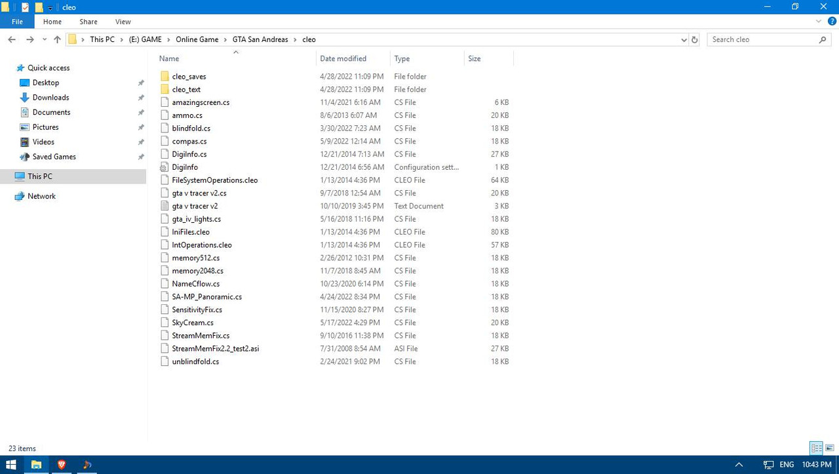This screenshot has width=839, height=474.
Task: Select (E:) GAME in the address breadcrumb
Action: tap(145, 40)
